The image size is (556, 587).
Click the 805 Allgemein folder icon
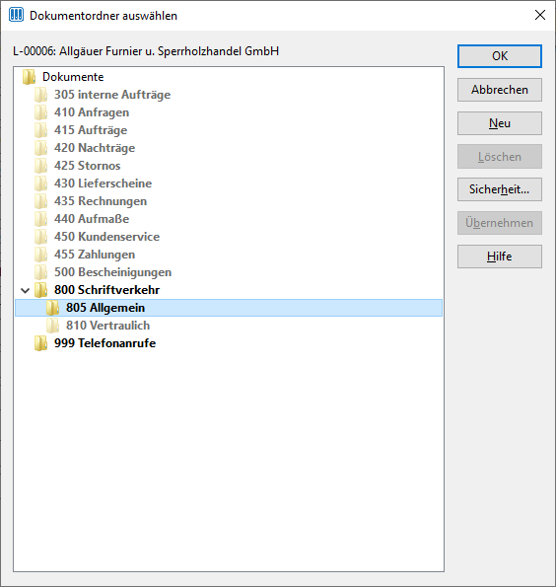53,308
